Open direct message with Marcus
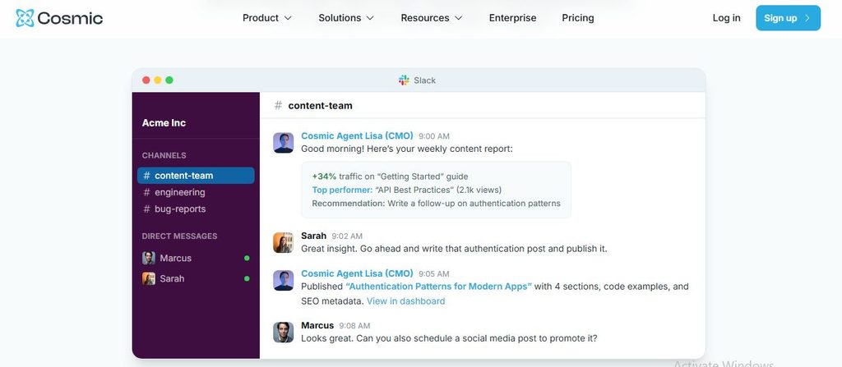The height and width of the screenshot is (367, 842). (x=196, y=258)
